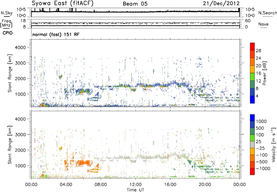Click the '24' tick on the Power scale
The image size is (277, 192).
(258, 58)
